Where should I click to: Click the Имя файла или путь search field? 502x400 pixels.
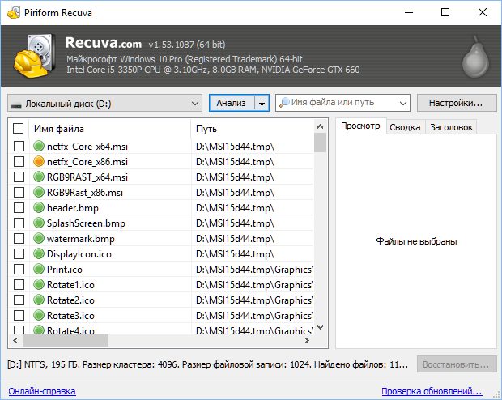pos(344,103)
